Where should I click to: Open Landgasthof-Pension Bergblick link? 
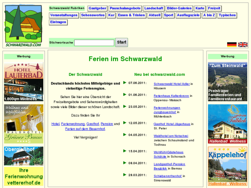pyautogui.click(x=170, y=166)
